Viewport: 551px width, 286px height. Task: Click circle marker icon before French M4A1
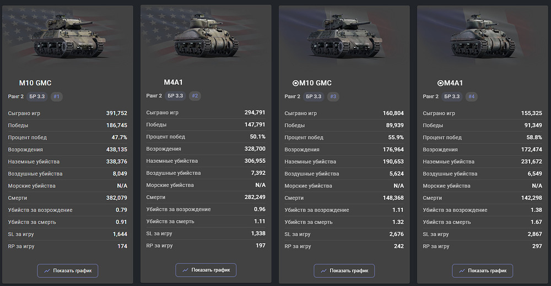[x=440, y=83]
